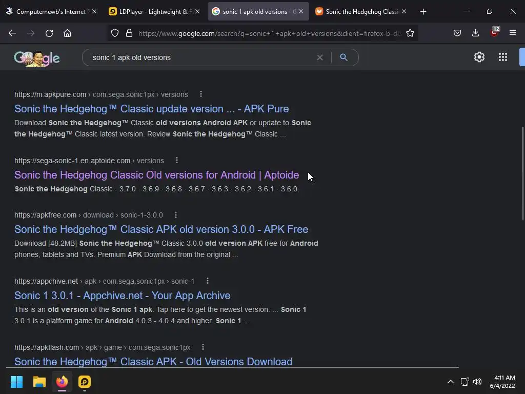Open options for appchive result

click(208, 281)
